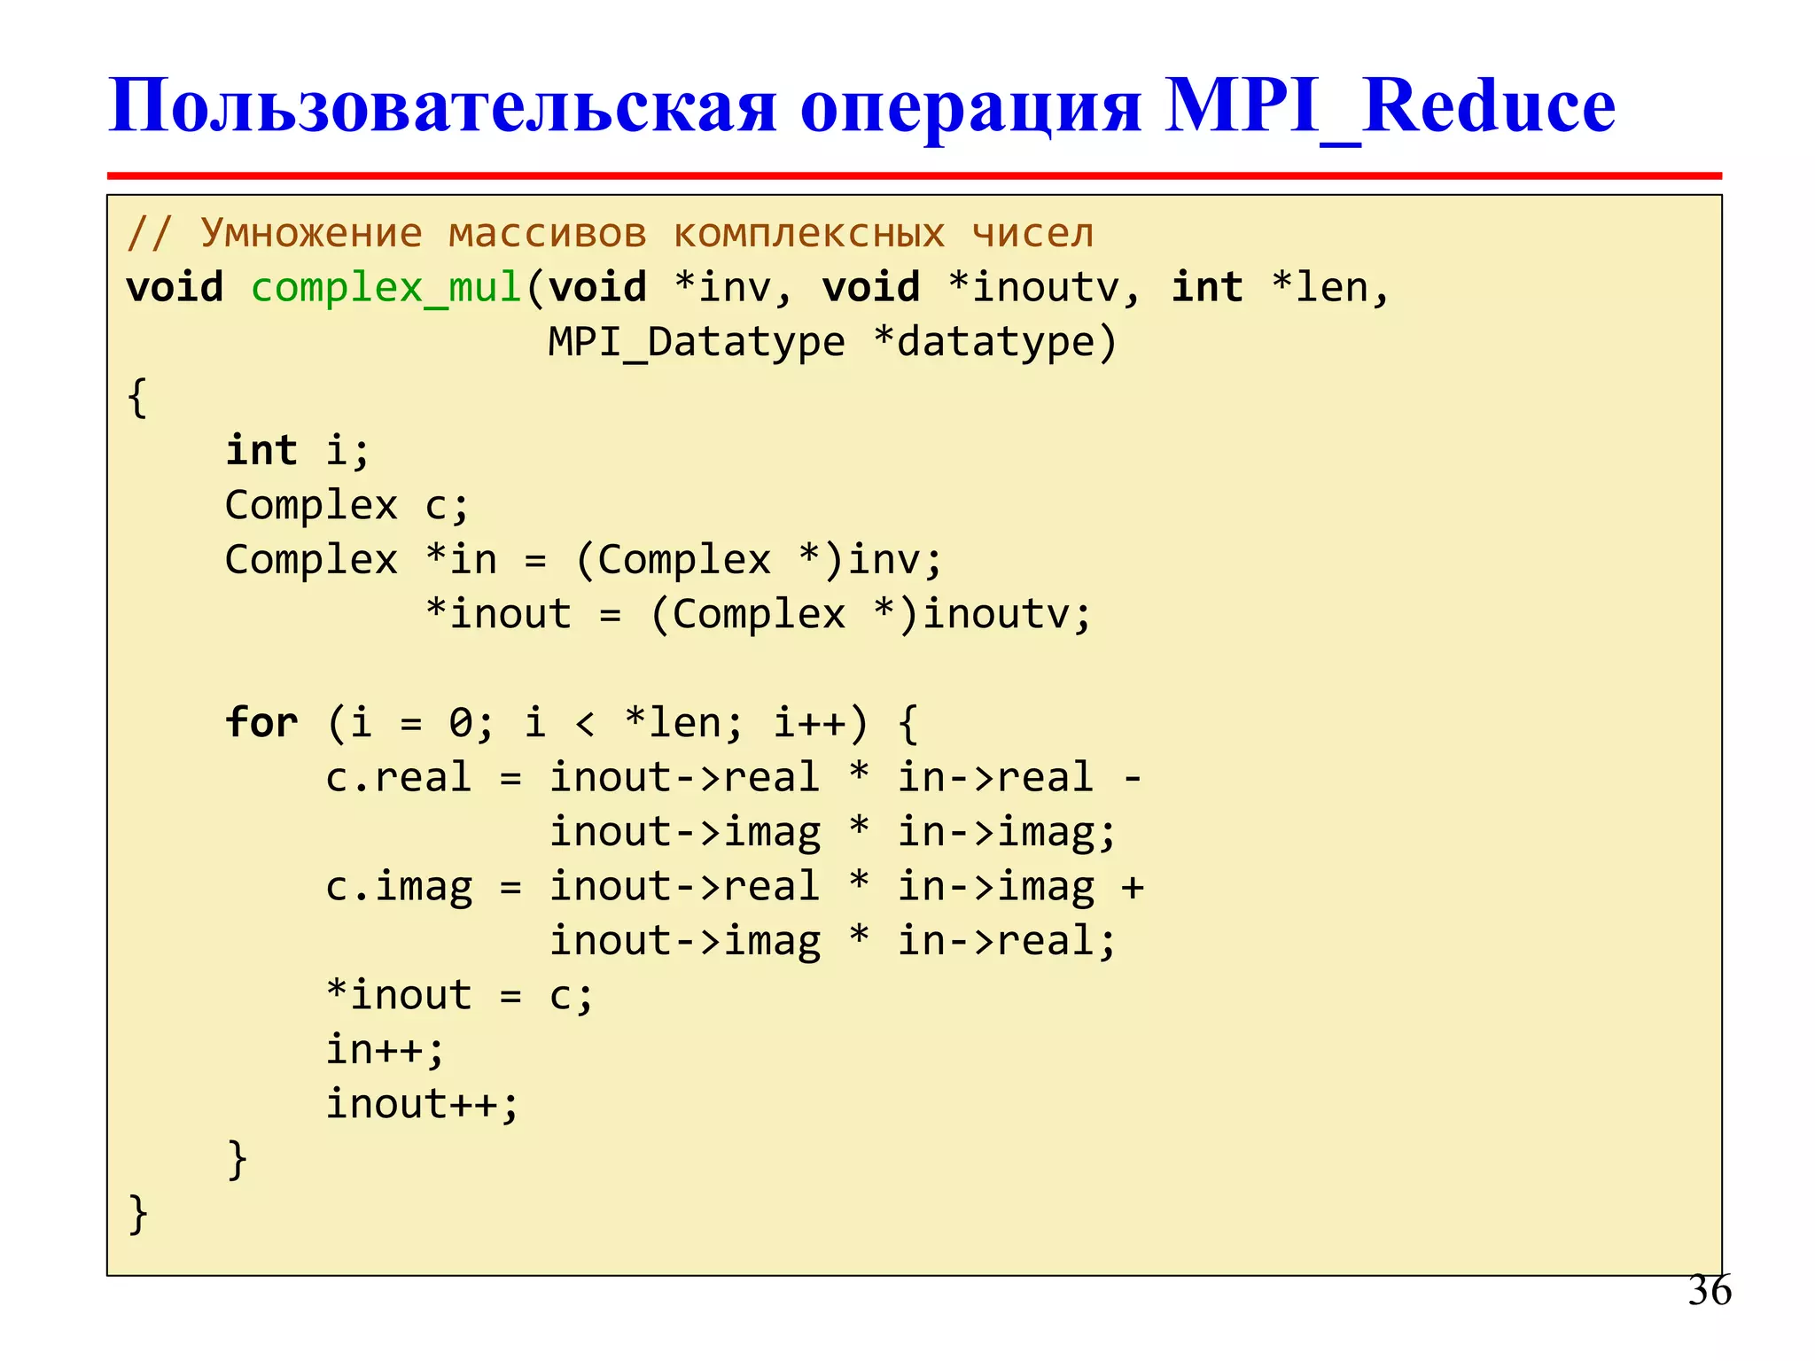Click the slide title 'Пользовательская операция MPI_Reduce'
Screen dimensions: 1815x1361
click(861, 106)
